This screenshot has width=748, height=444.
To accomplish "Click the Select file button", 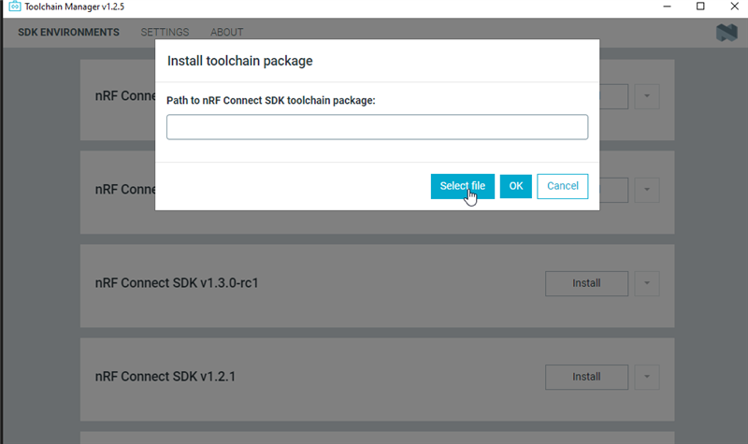I will 462,186.
